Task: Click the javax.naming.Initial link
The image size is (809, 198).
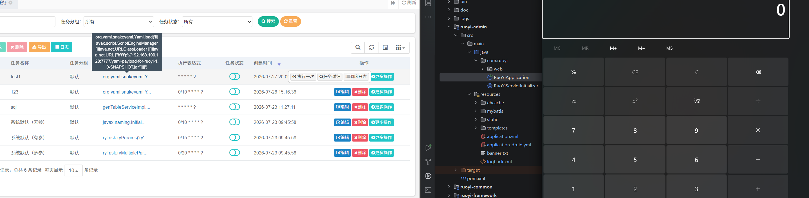Action: [124, 122]
